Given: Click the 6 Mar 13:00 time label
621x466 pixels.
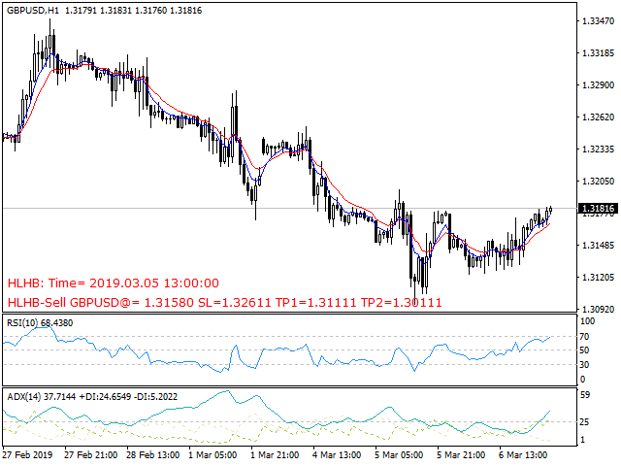Looking at the screenshot, I should (523, 455).
